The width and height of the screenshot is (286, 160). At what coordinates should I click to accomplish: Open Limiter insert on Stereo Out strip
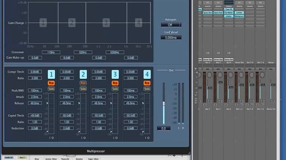(240, 13)
